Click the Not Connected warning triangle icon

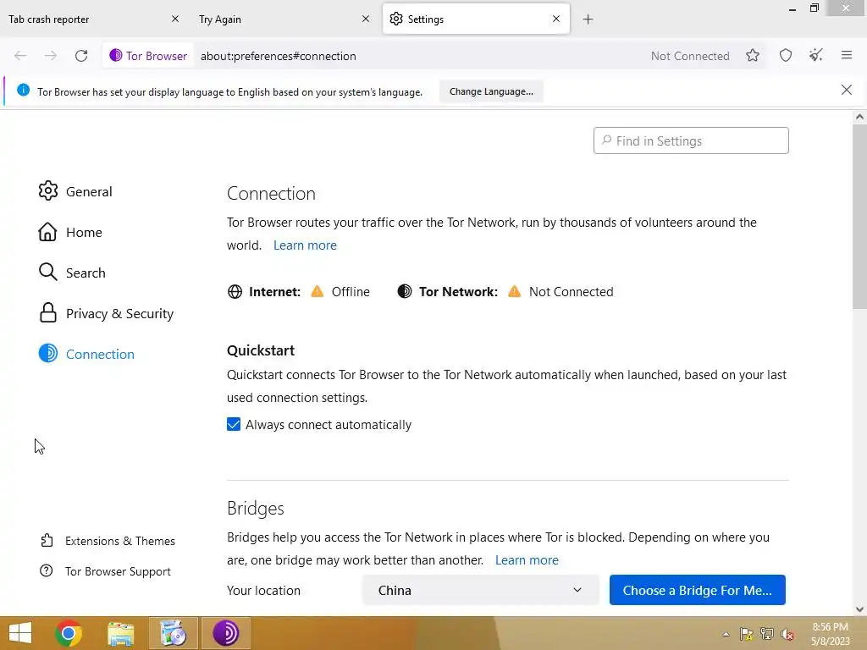click(x=514, y=291)
